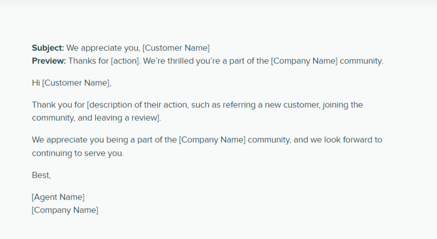Select the '[action]' placeholder in the preview line

pos(125,61)
